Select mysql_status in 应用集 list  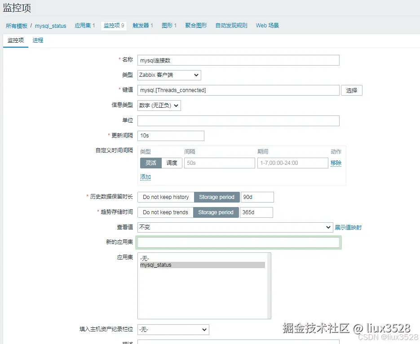coord(203,265)
